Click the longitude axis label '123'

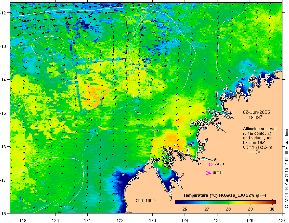pos(153,220)
